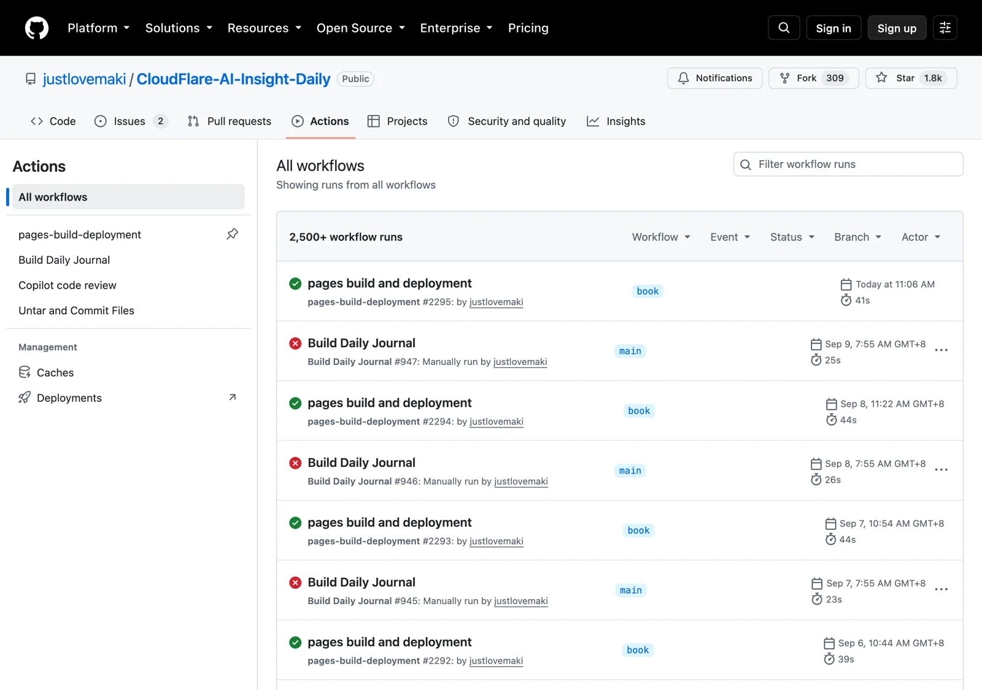This screenshot has height=690, width=982.
Task: Click the Star count 1.8k
Action: click(933, 78)
